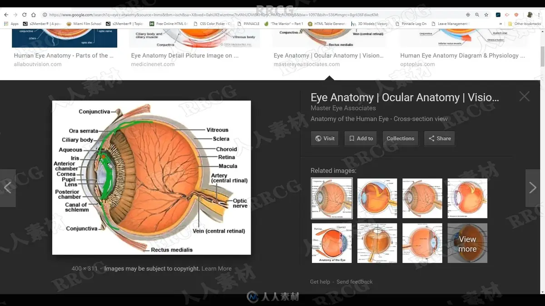This screenshot has height=306, width=545.
Task: Show the previous image with left arrow
Action: click(8, 188)
